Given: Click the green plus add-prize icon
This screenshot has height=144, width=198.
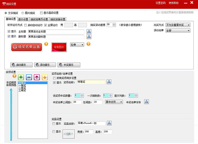Looking at the screenshot, I should tap(21, 77).
